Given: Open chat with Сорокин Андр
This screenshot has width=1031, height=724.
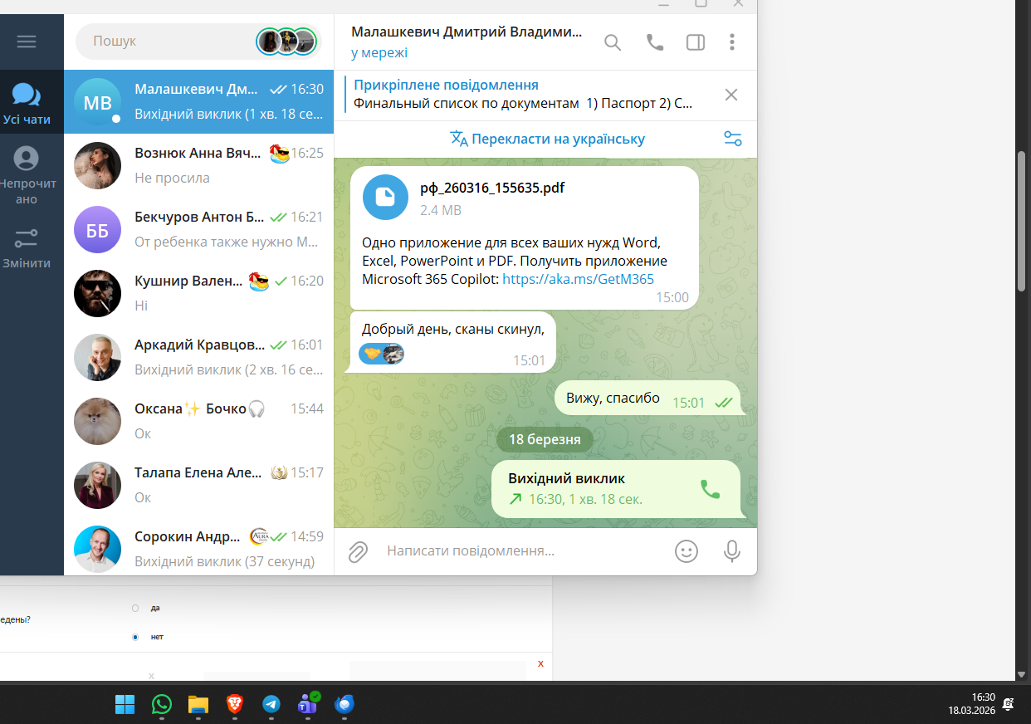Looking at the screenshot, I should pos(199,548).
